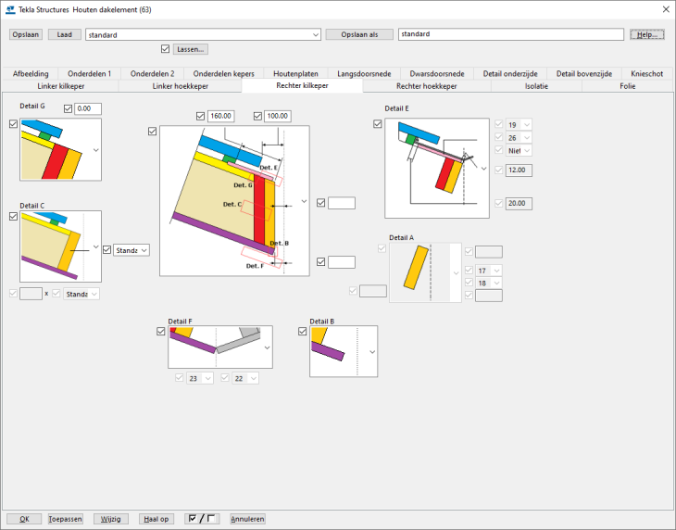Click the Detail G thumbnail image

pyautogui.click(x=56, y=149)
